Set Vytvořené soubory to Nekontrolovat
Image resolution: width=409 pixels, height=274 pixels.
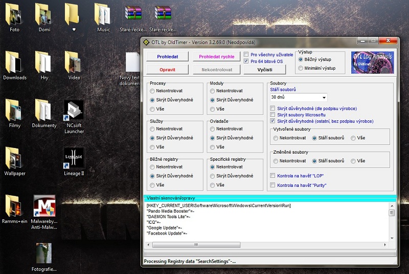[x=276, y=138]
